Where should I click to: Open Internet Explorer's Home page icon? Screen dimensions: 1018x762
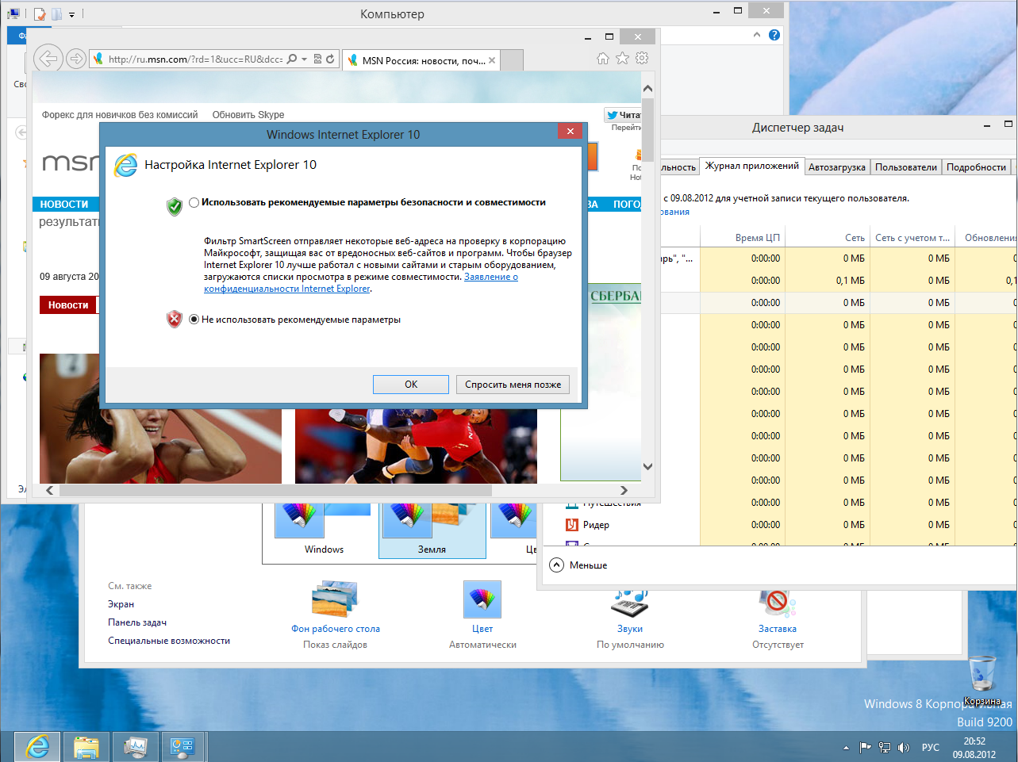[603, 59]
